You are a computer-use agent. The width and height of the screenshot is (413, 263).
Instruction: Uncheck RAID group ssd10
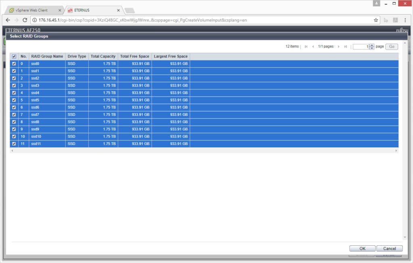pyautogui.click(x=14, y=137)
